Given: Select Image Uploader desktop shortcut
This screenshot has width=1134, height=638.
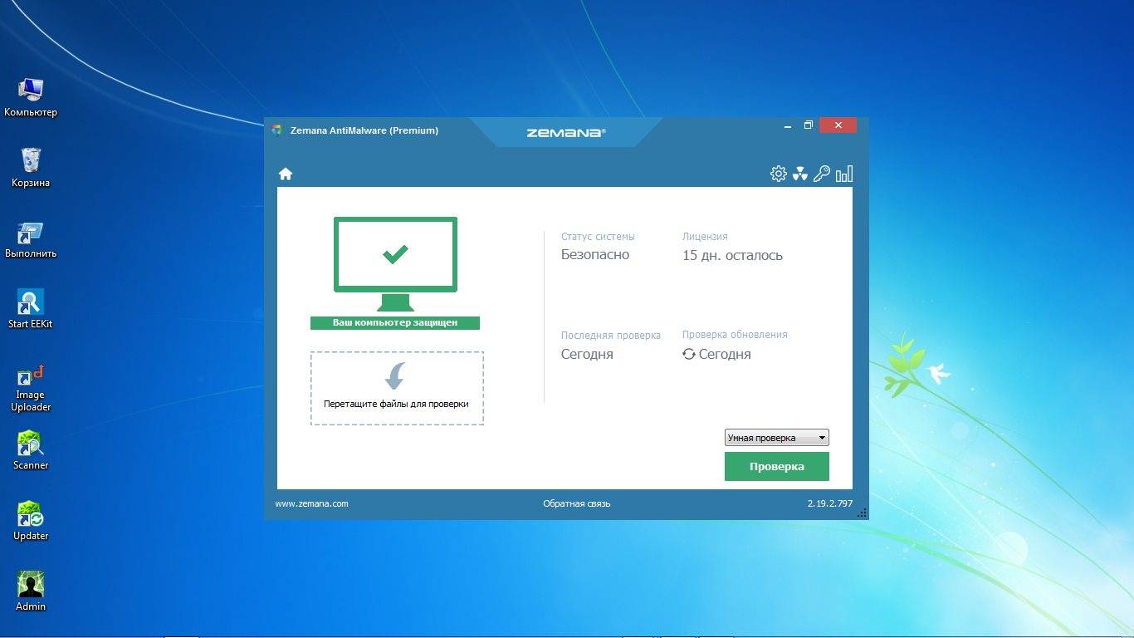Looking at the screenshot, I should (31, 388).
